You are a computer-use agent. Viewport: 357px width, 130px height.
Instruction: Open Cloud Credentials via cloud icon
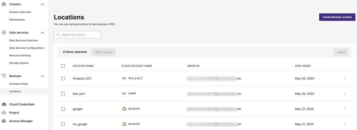(x=4, y=104)
